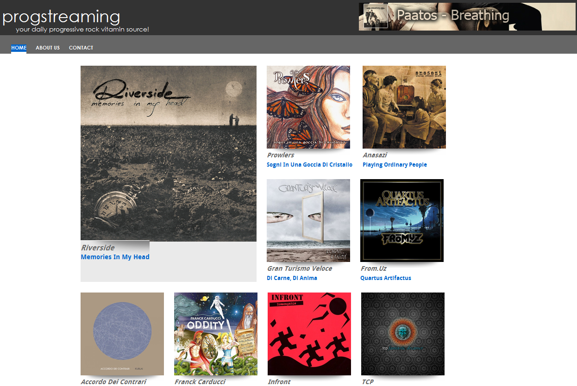Go to the Home menu item
Image resolution: width=577 pixels, height=386 pixels.
[19, 48]
